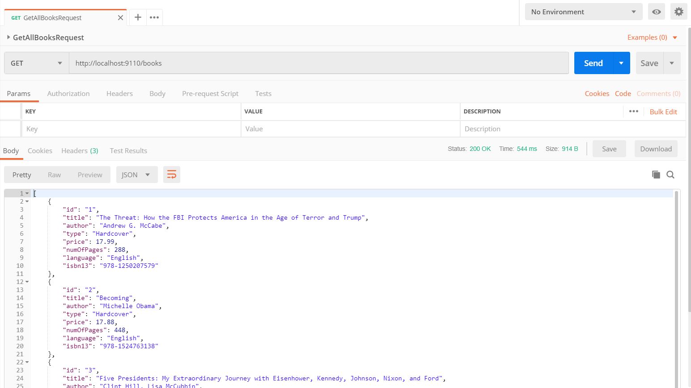
Task: Open the No Environment selector
Action: click(583, 12)
